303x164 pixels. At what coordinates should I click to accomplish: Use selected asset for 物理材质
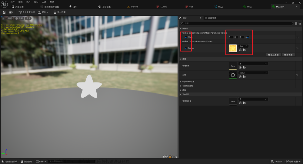tap(240, 68)
